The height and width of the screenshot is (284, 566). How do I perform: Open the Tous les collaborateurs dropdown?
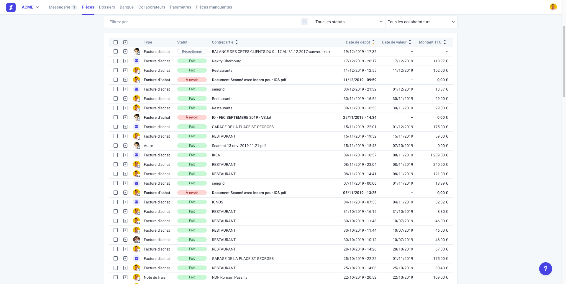point(421,22)
